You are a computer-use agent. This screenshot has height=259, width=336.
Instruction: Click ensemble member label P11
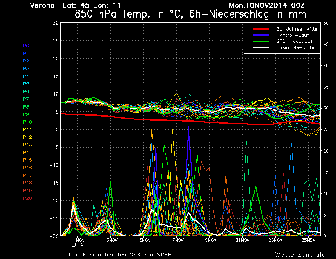[27, 129]
